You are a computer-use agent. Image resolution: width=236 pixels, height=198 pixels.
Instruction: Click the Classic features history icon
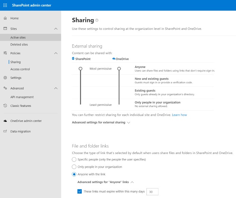5,105
